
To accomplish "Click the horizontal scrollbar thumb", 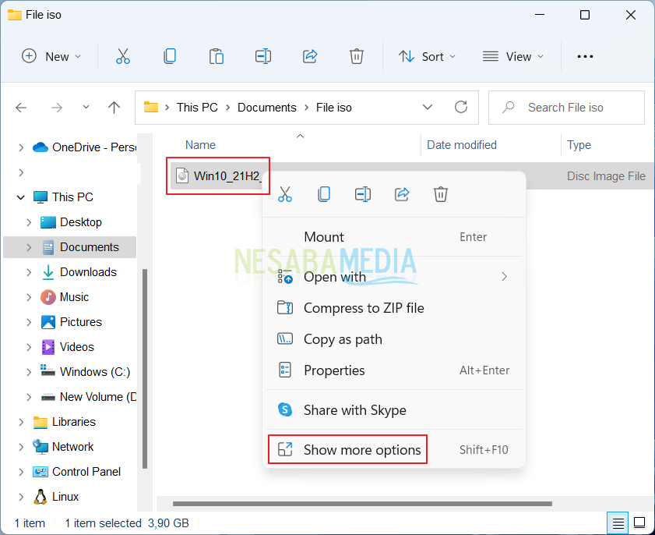I will [x=362, y=504].
